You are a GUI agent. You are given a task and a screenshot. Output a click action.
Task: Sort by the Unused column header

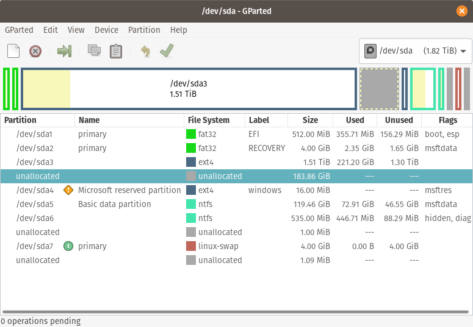(399, 120)
